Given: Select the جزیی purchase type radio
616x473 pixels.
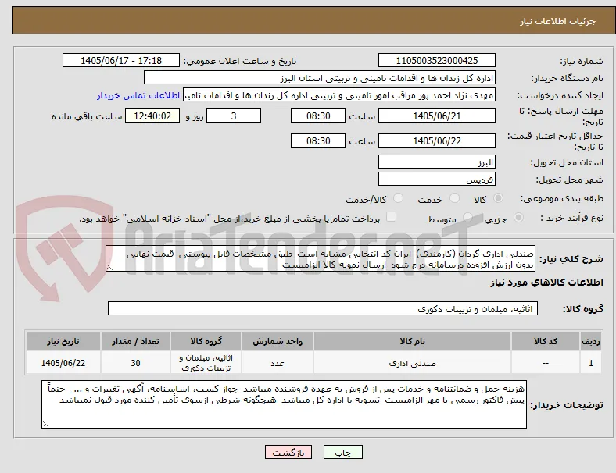Looking at the screenshot, I should pos(518,218).
